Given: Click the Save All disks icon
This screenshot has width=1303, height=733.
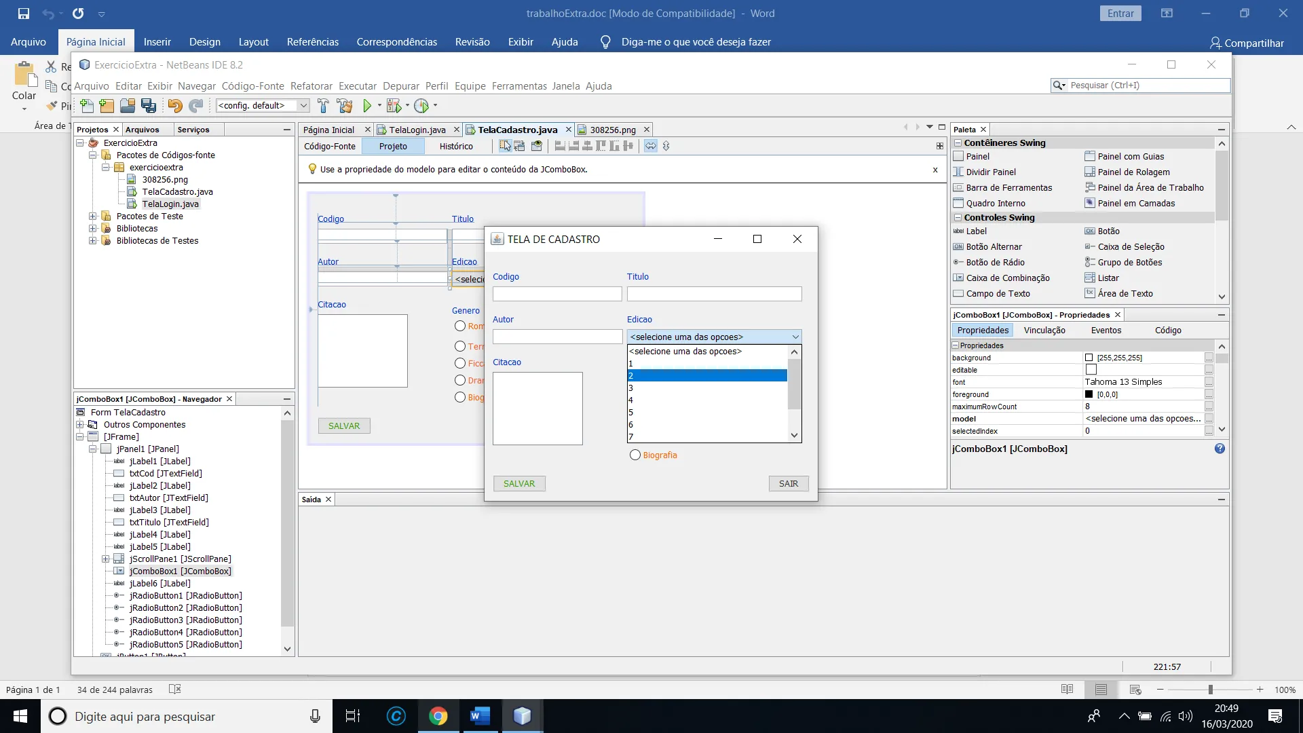Looking at the screenshot, I should (149, 105).
